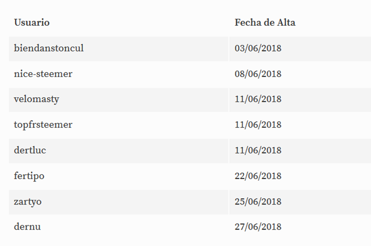Viewport: 371px width, 246px height.
Task: Click the Fecha de Alta column header
Action: click(x=265, y=23)
